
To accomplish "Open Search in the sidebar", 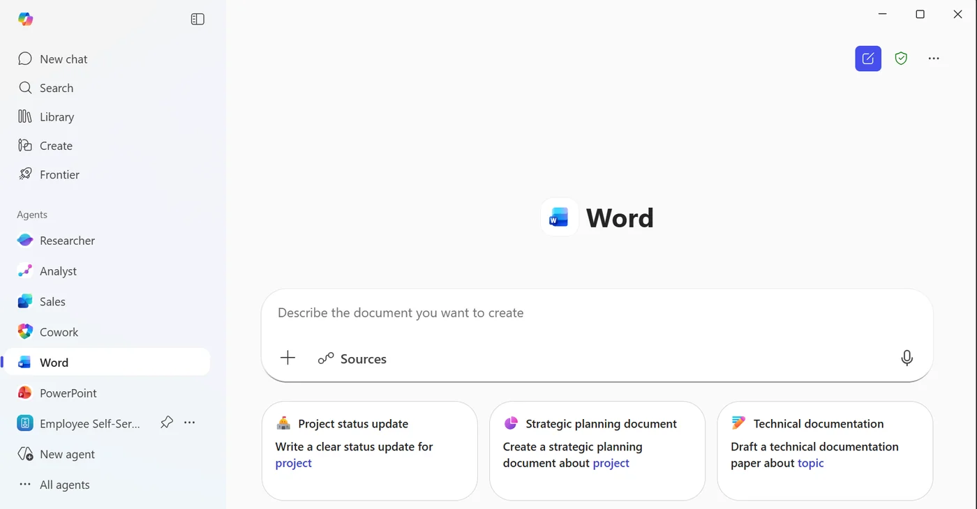I will point(106,88).
